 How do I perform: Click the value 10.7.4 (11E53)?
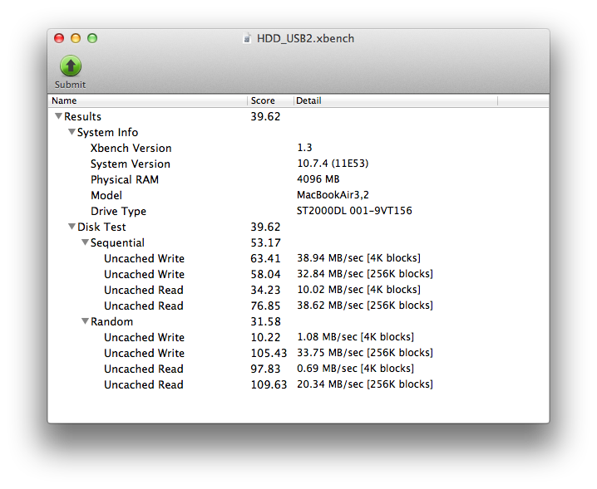[x=333, y=164]
